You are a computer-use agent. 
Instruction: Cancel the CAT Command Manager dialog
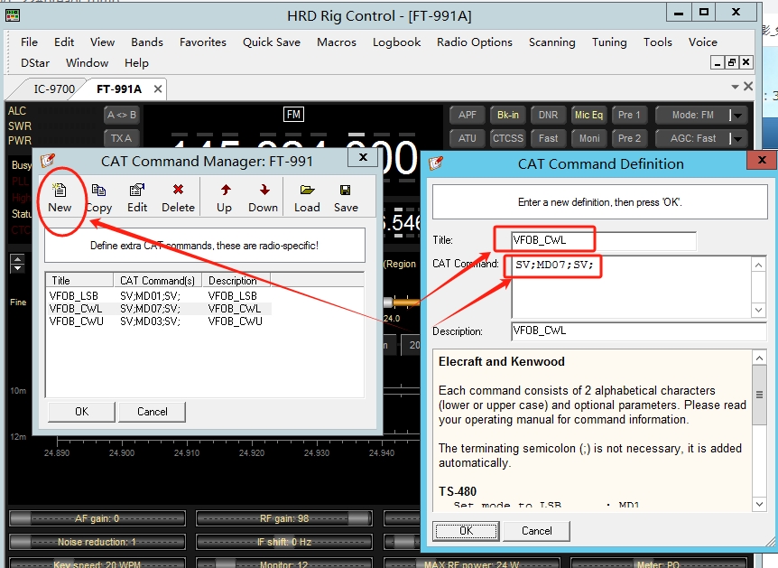[x=152, y=412]
